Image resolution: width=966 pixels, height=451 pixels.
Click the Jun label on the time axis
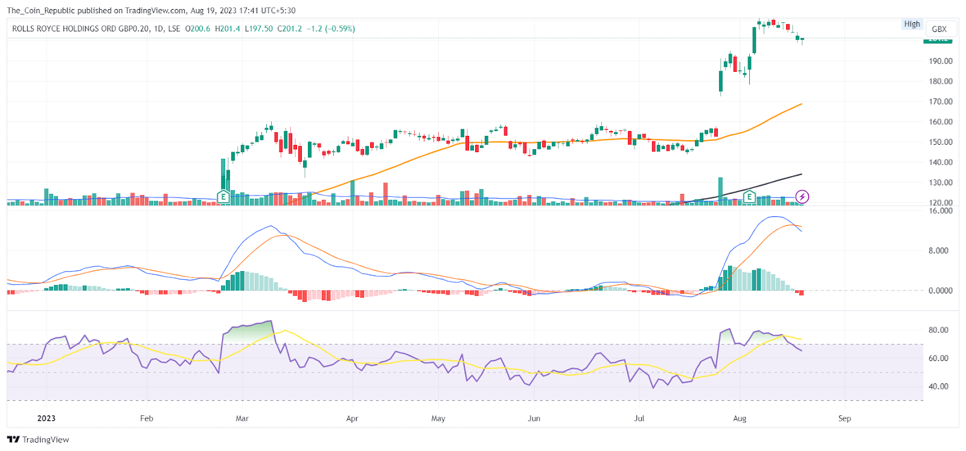click(534, 418)
